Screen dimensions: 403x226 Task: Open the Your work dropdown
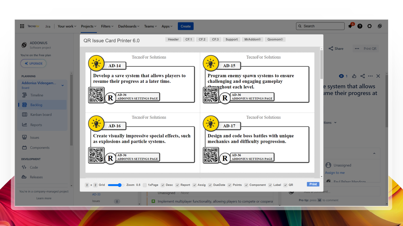click(x=67, y=26)
